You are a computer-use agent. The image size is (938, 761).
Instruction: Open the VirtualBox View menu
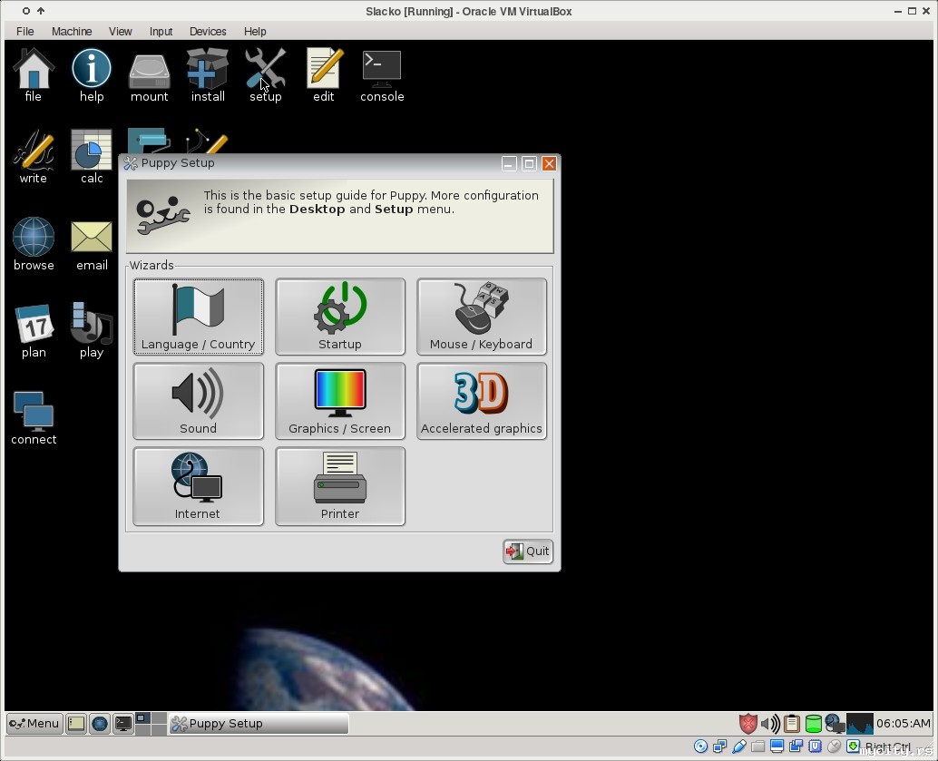(121, 31)
